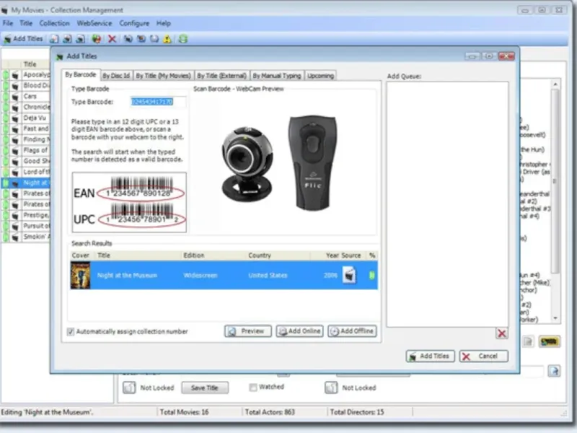Image resolution: width=577 pixels, height=433 pixels.
Task: Select Night at the Museum cover thumbnail
Action: tap(80, 275)
